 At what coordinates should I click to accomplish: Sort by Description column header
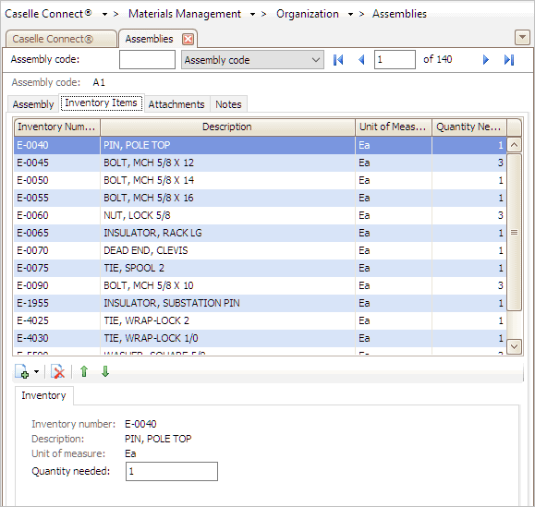click(227, 127)
